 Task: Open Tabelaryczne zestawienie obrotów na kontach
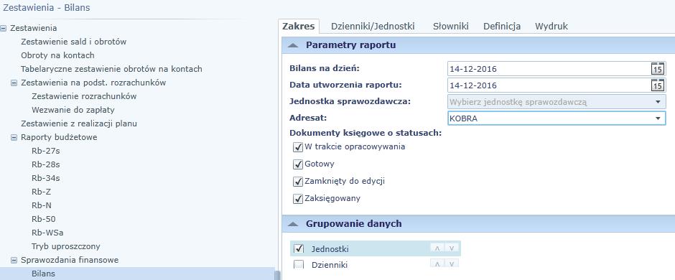(111, 69)
